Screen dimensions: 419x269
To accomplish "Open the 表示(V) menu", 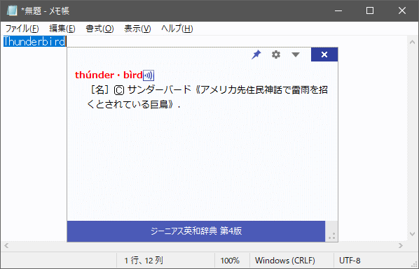I will (x=137, y=29).
